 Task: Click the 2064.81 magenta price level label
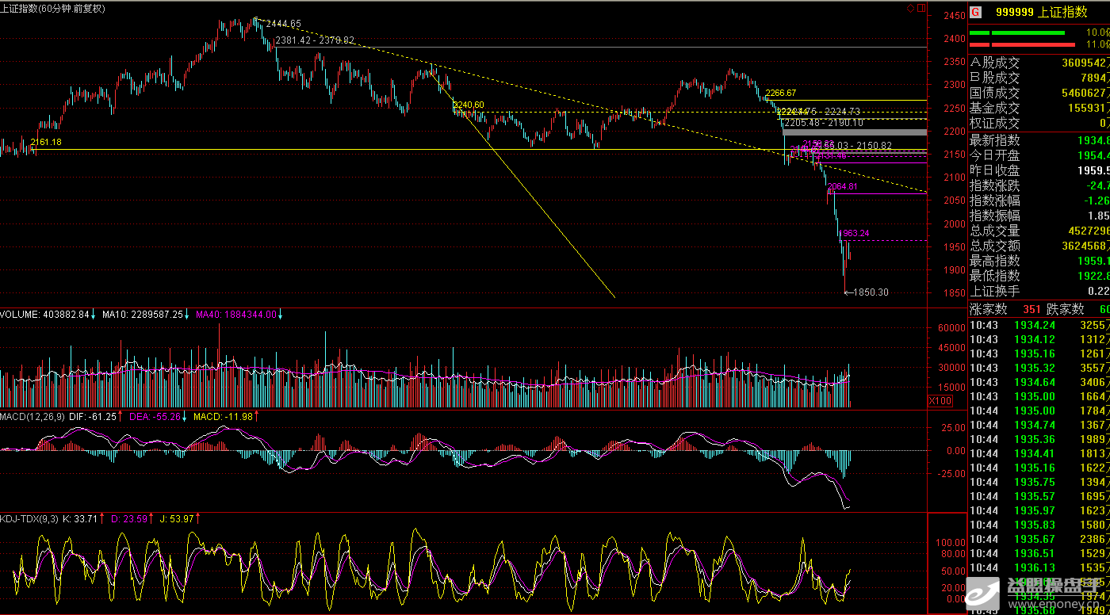pos(843,187)
